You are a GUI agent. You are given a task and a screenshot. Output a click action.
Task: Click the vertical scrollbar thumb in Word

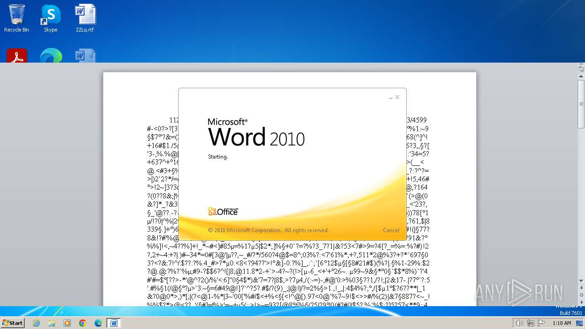(x=581, y=104)
